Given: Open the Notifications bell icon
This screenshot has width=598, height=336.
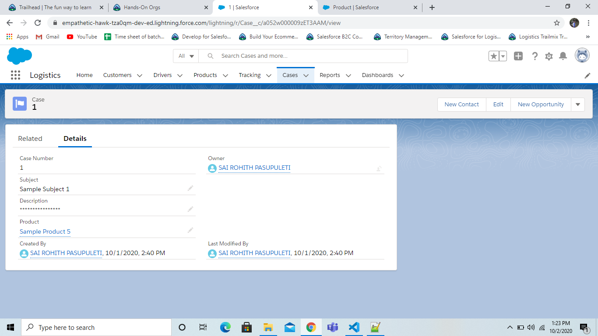Looking at the screenshot, I should click(x=563, y=56).
